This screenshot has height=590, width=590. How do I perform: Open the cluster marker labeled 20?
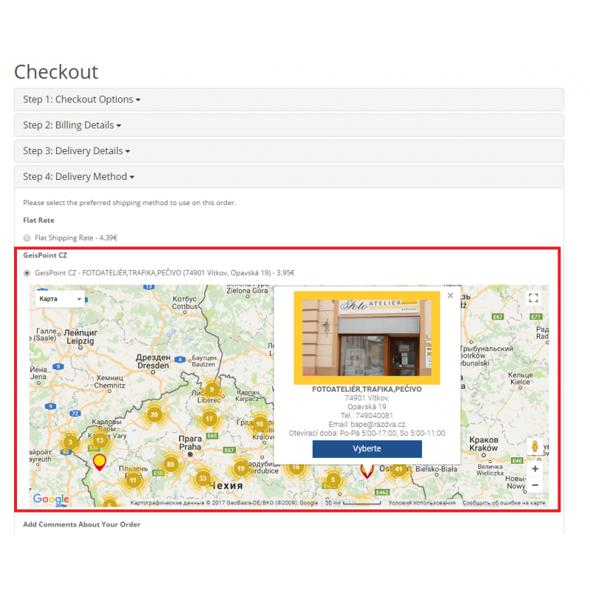click(154, 414)
